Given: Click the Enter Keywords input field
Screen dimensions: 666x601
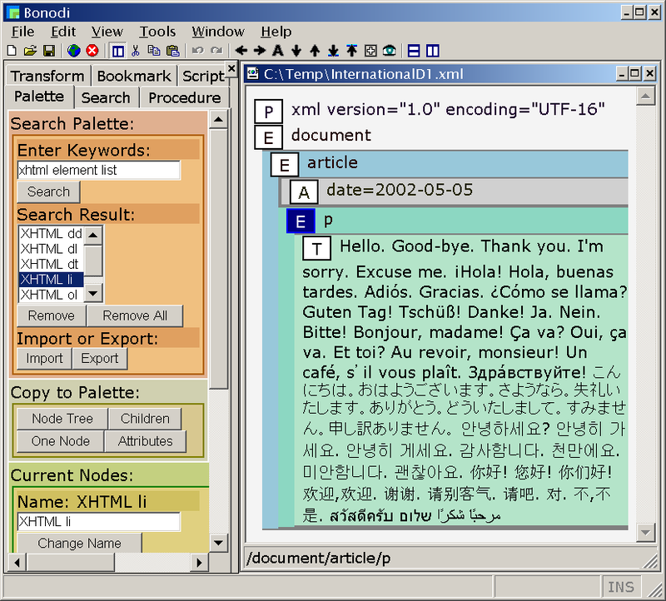Looking at the screenshot, I should pyautogui.click(x=98, y=170).
